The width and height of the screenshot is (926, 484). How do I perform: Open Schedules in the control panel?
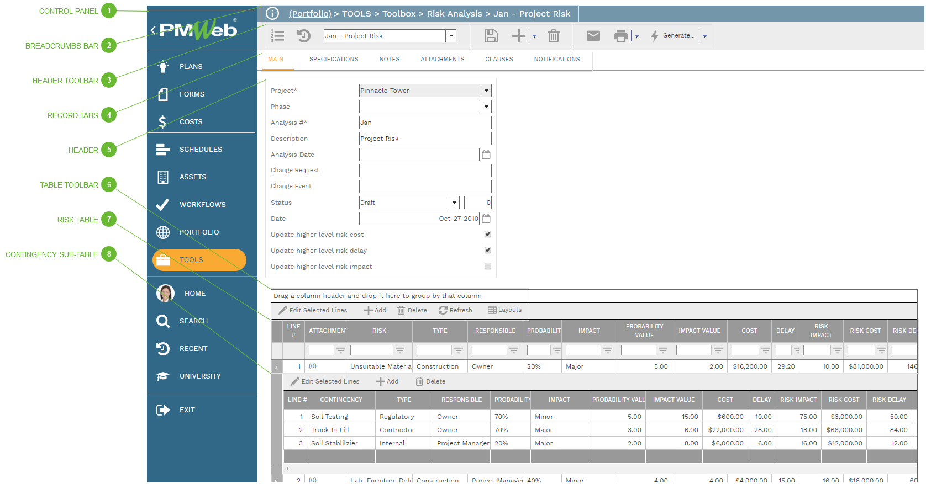click(201, 150)
